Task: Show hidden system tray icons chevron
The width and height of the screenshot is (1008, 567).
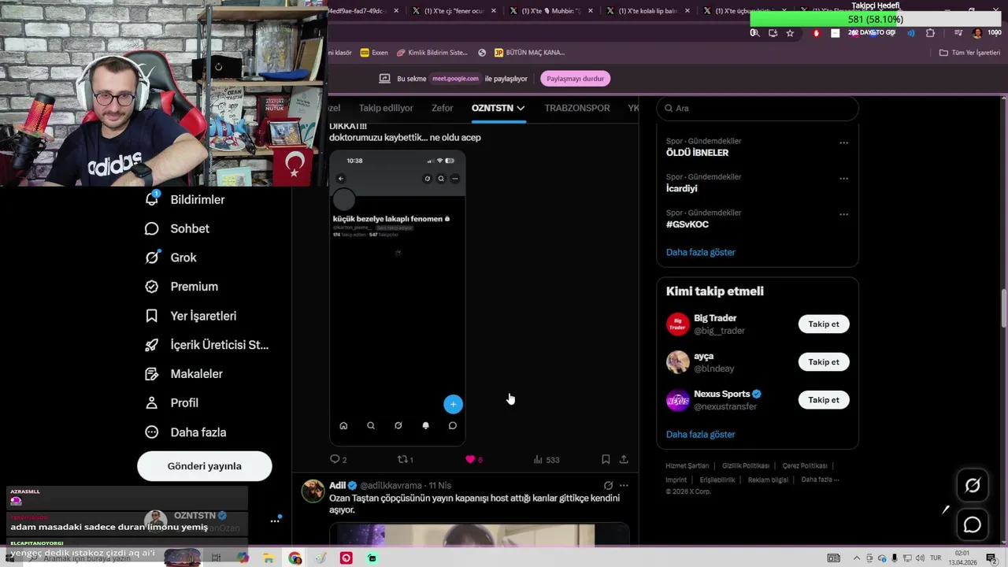Action: pos(858,558)
